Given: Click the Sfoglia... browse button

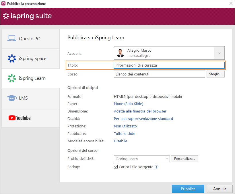Looking at the screenshot, I should point(215,74).
